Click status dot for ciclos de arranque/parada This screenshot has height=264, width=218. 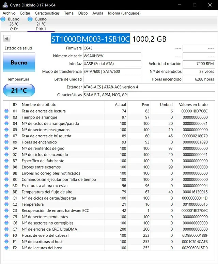tap(6, 123)
